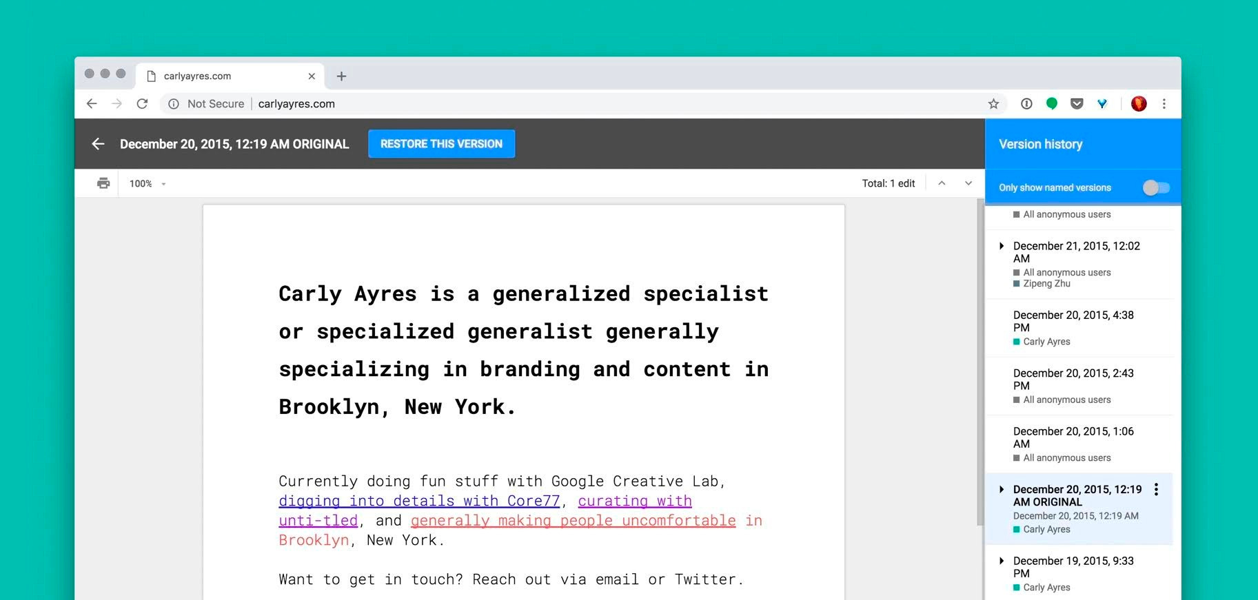Select December 20, 2015, 2:43 PM version
This screenshot has height=600, width=1258.
[x=1079, y=386]
